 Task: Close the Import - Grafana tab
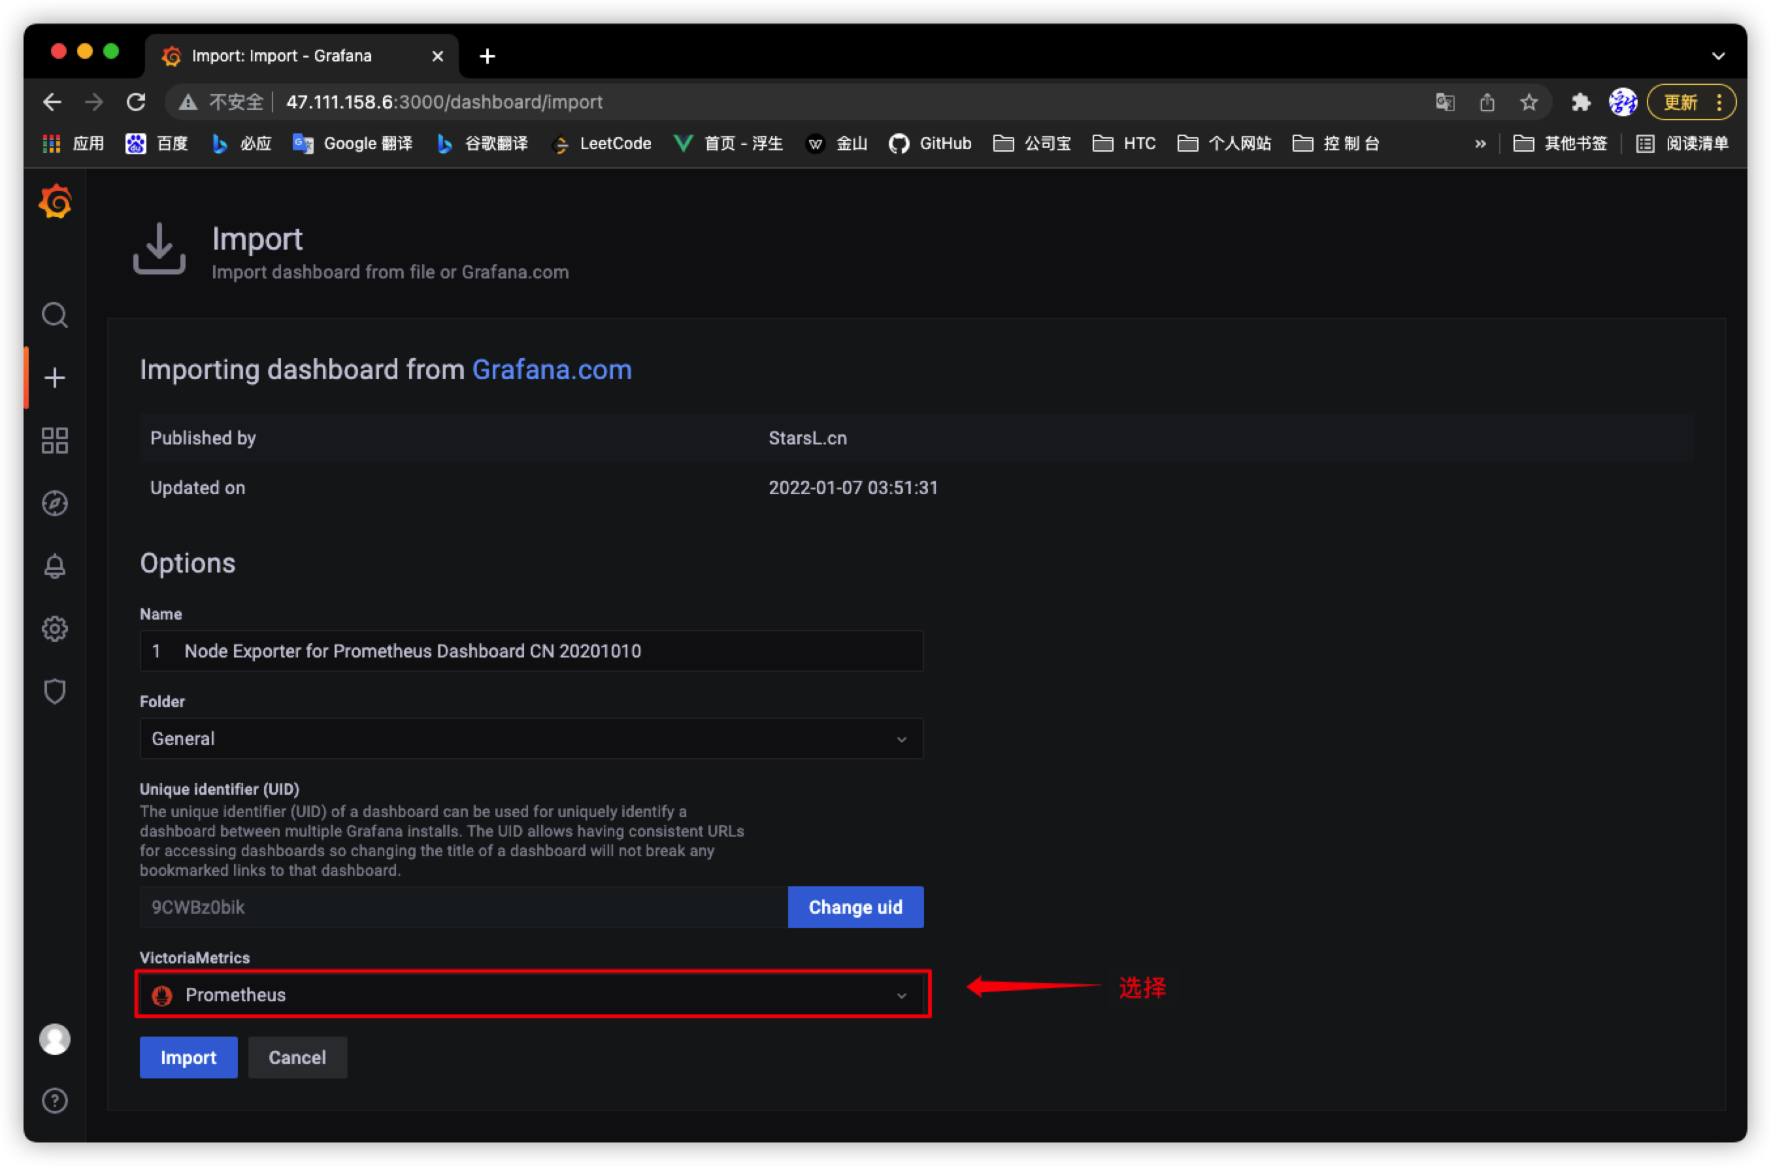pyautogui.click(x=438, y=56)
